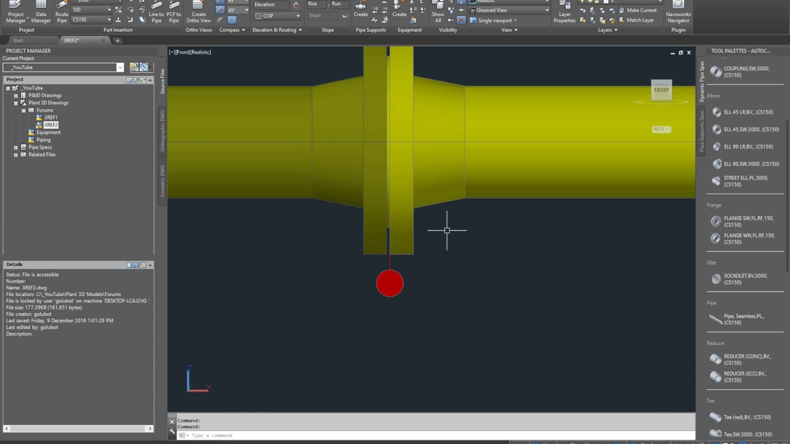The width and height of the screenshot is (790, 444).
Task: Open Project Manager from the ribbon
Action: click(x=15, y=12)
